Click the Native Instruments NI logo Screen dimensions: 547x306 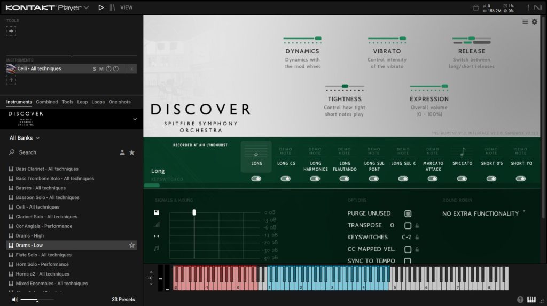pos(537,7)
